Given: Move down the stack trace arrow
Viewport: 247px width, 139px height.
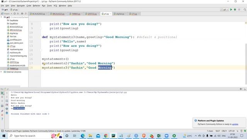Looking at the screenshot, I should click(7, 97).
